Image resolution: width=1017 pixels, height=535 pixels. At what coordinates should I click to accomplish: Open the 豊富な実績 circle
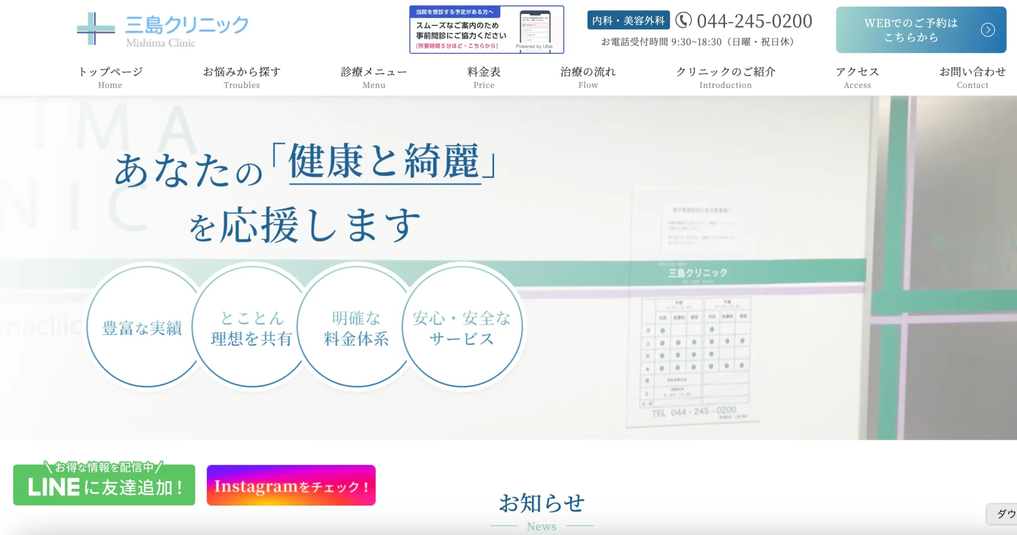142,328
